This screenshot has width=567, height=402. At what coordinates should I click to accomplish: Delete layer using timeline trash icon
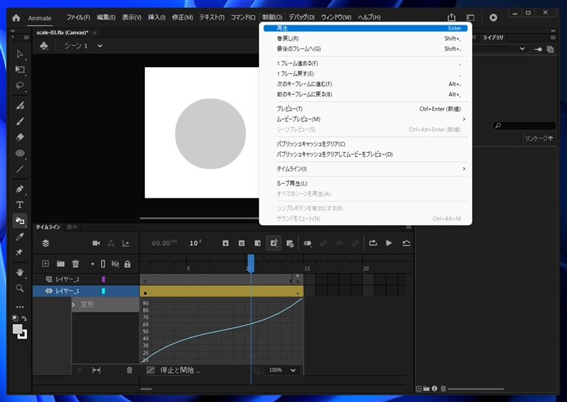click(75, 263)
